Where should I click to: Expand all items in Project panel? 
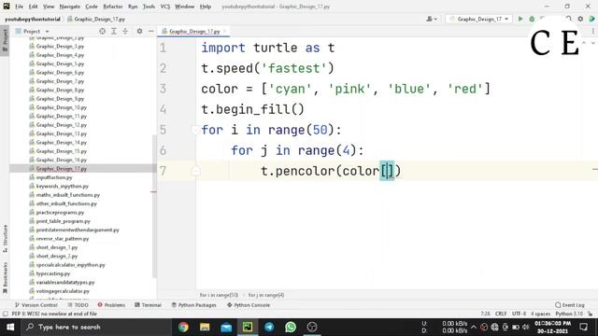(x=114, y=31)
